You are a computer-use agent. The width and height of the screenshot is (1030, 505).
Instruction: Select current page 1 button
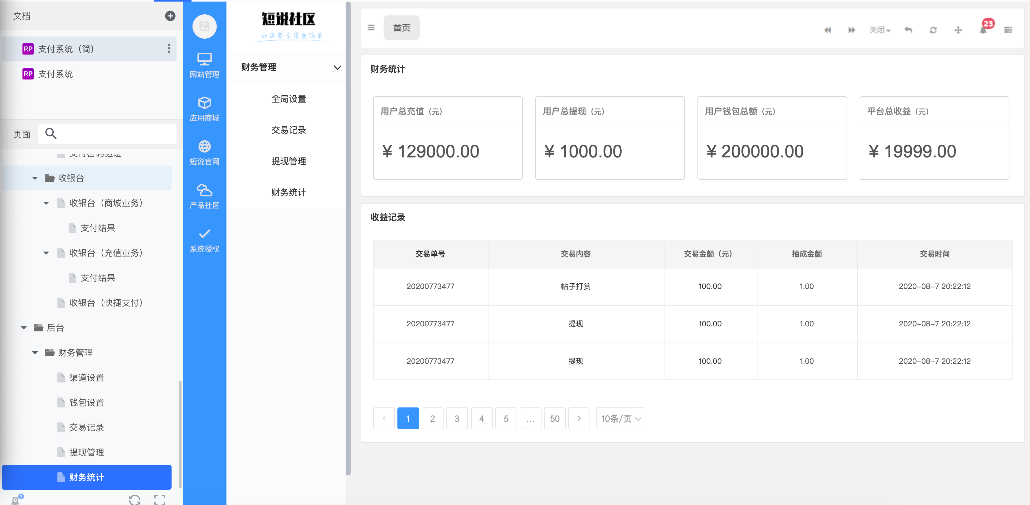pos(408,418)
